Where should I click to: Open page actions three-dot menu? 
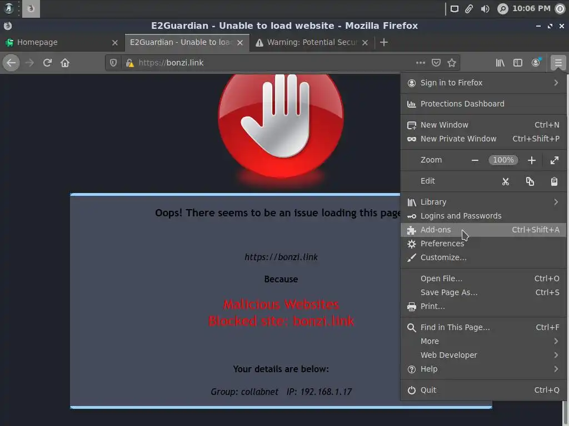click(x=420, y=63)
